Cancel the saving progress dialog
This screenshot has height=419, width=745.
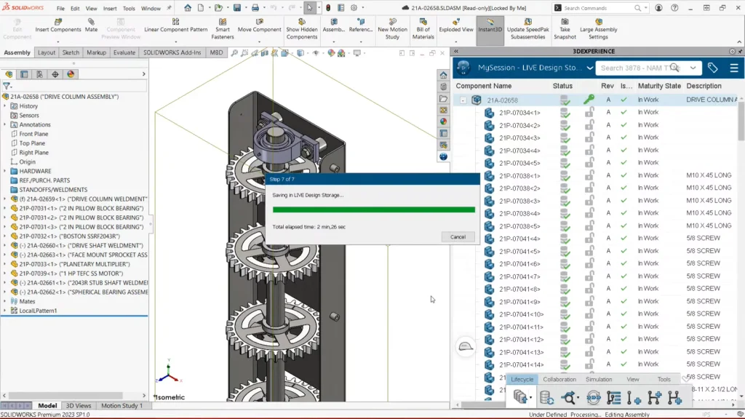[x=458, y=237]
